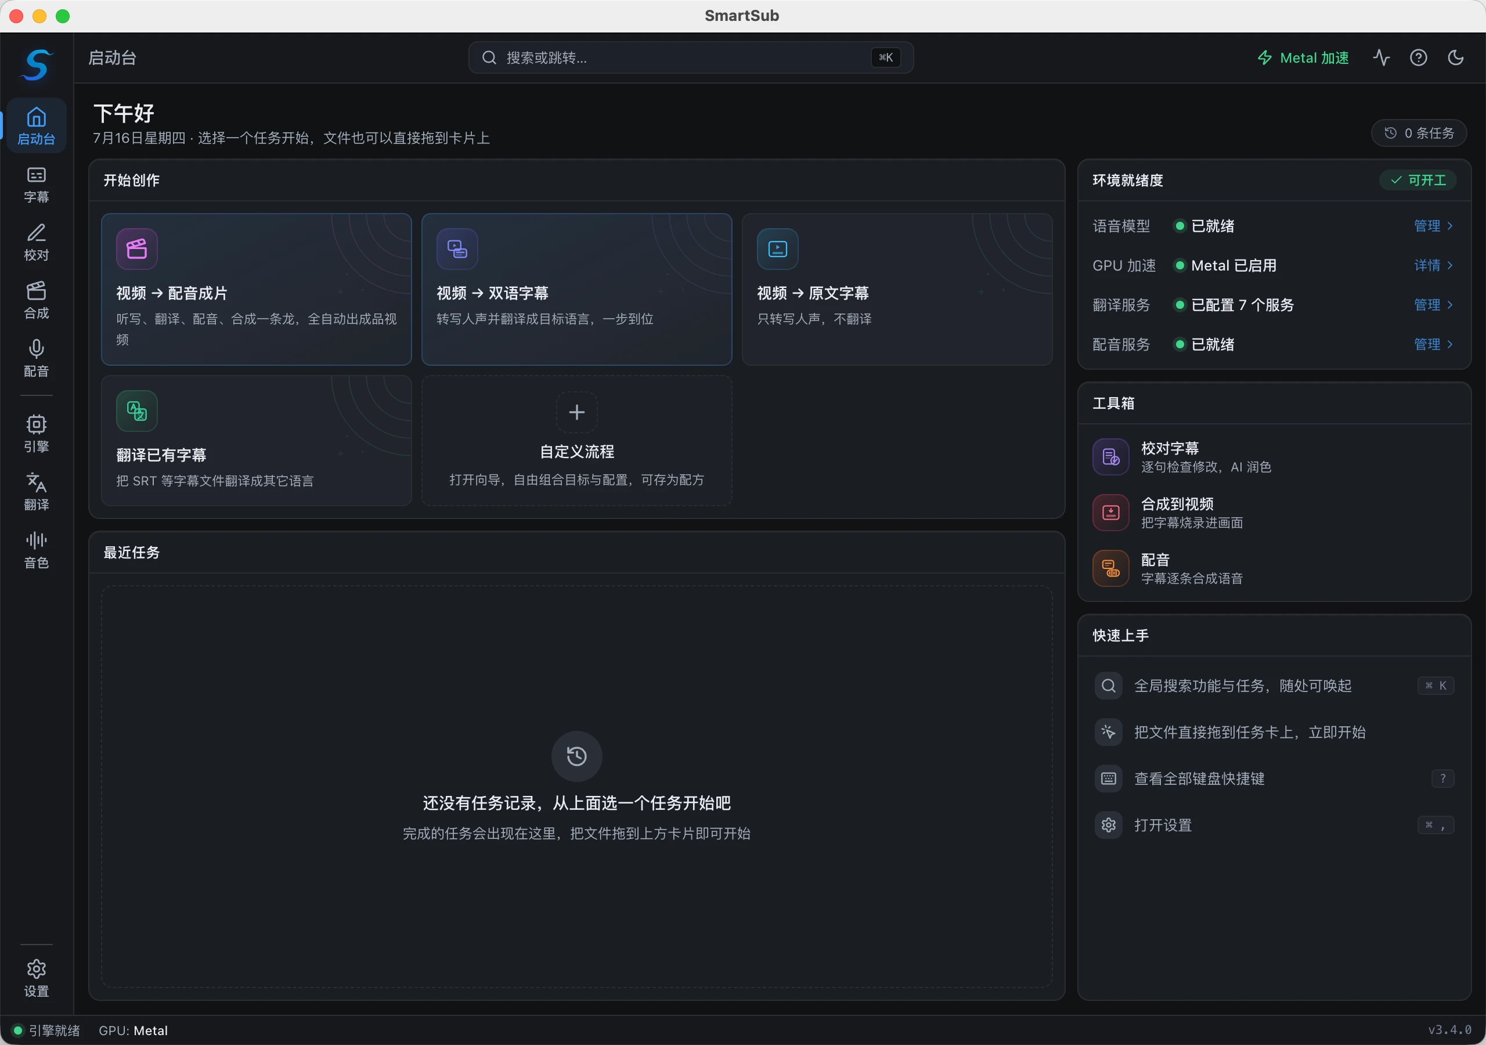Toggle dark mode with moon icon
Image resolution: width=1486 pixels, height=1045 pixels.
[x=1456, y=57]
